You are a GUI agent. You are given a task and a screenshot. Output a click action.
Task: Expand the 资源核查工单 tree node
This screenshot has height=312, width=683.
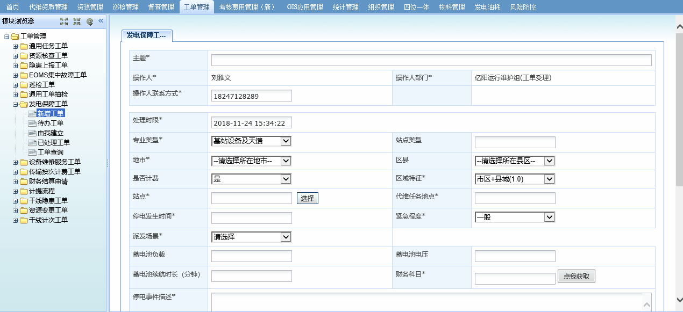(x=16, y=56)
